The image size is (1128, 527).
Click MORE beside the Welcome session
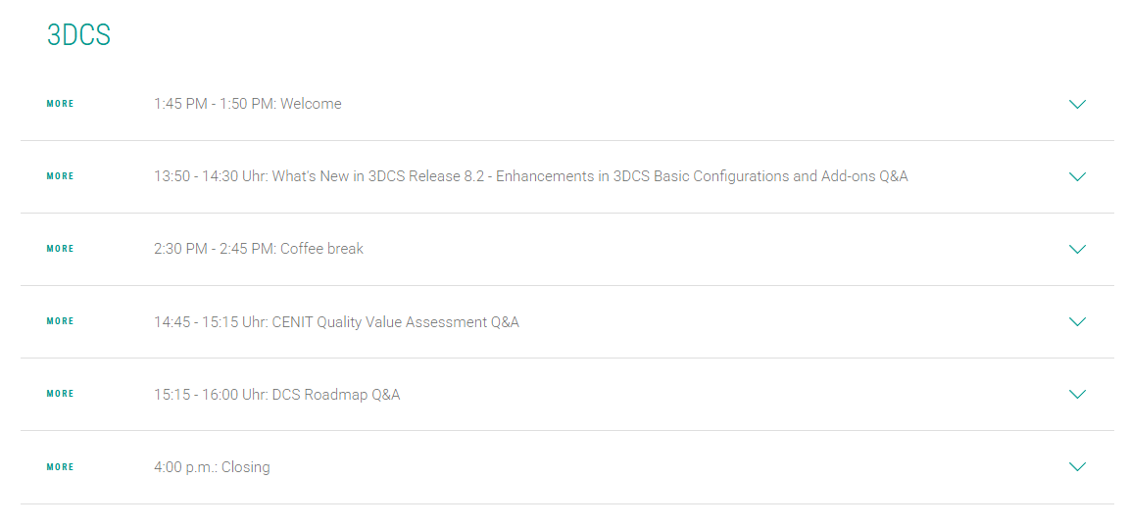pos(61,104)
